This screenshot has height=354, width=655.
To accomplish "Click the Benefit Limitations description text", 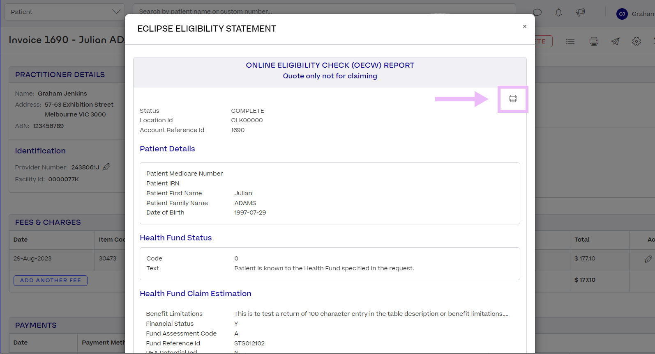I will pyautogui.click(x=371, y=314).
